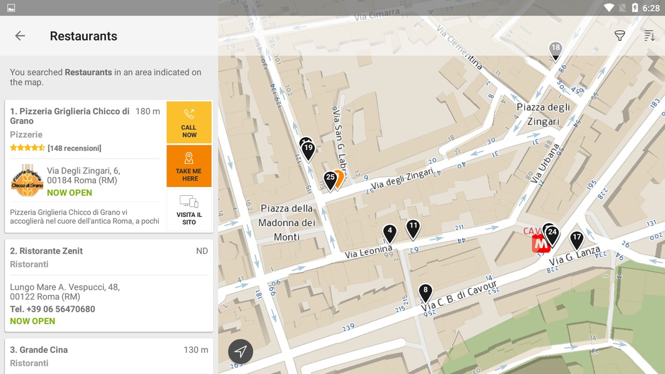Tap the Via C. B. di Cavour street label
This screenshot has width=665, height=374.
click(459, 295)
